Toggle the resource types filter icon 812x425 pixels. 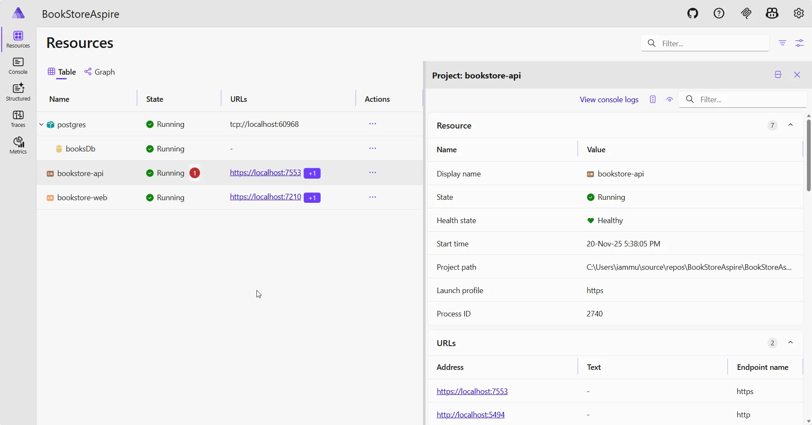point(782,43)
